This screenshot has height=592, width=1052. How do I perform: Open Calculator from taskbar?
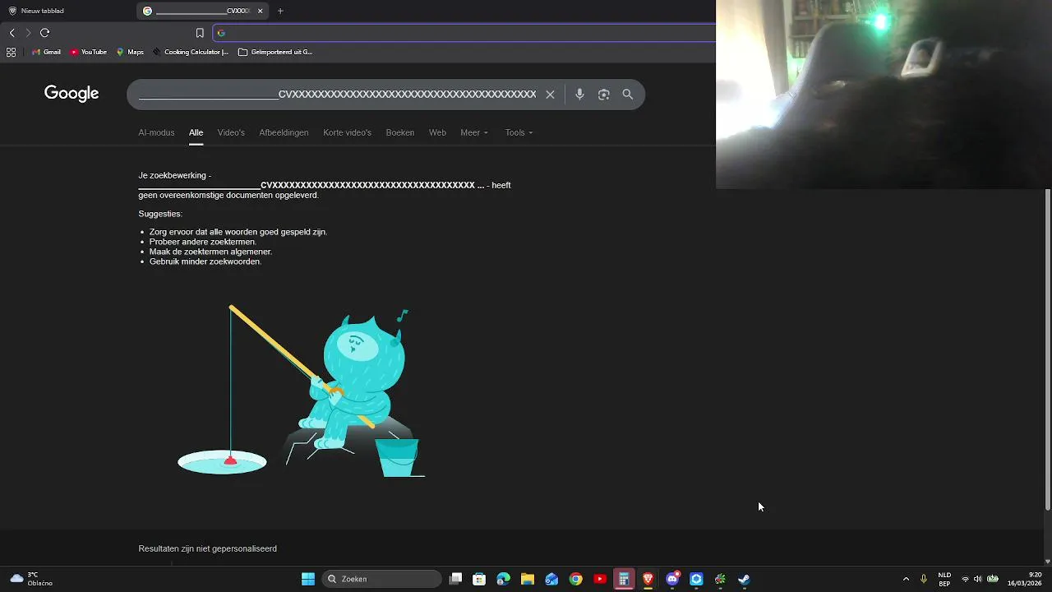[x=624, y=579]
